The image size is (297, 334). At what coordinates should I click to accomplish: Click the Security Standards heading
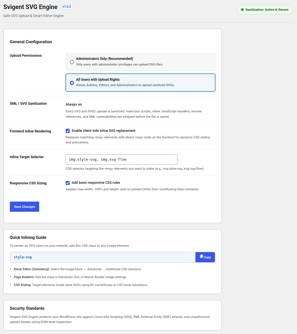[x=27, y=308]
